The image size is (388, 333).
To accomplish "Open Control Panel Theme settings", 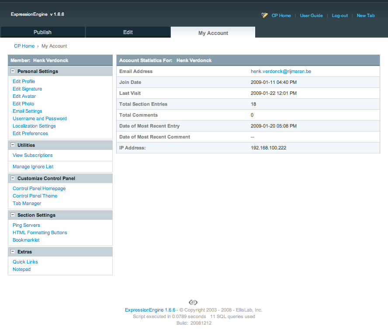I will 35,196.
